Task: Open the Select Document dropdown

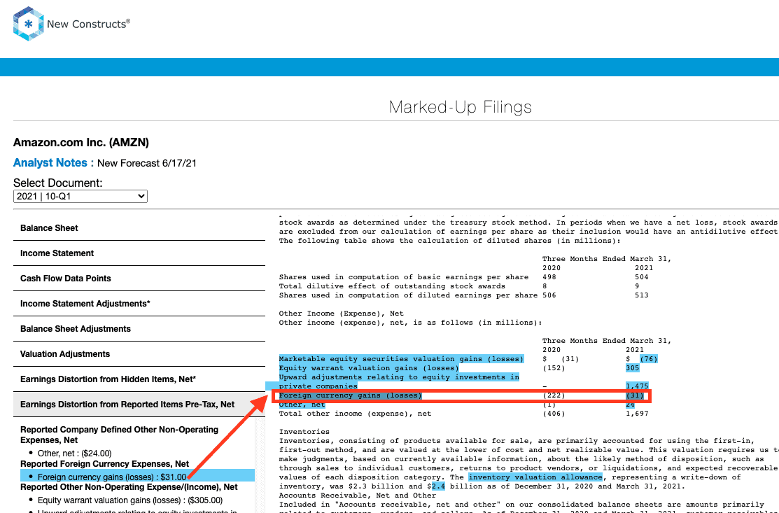Action: [80, 196]
